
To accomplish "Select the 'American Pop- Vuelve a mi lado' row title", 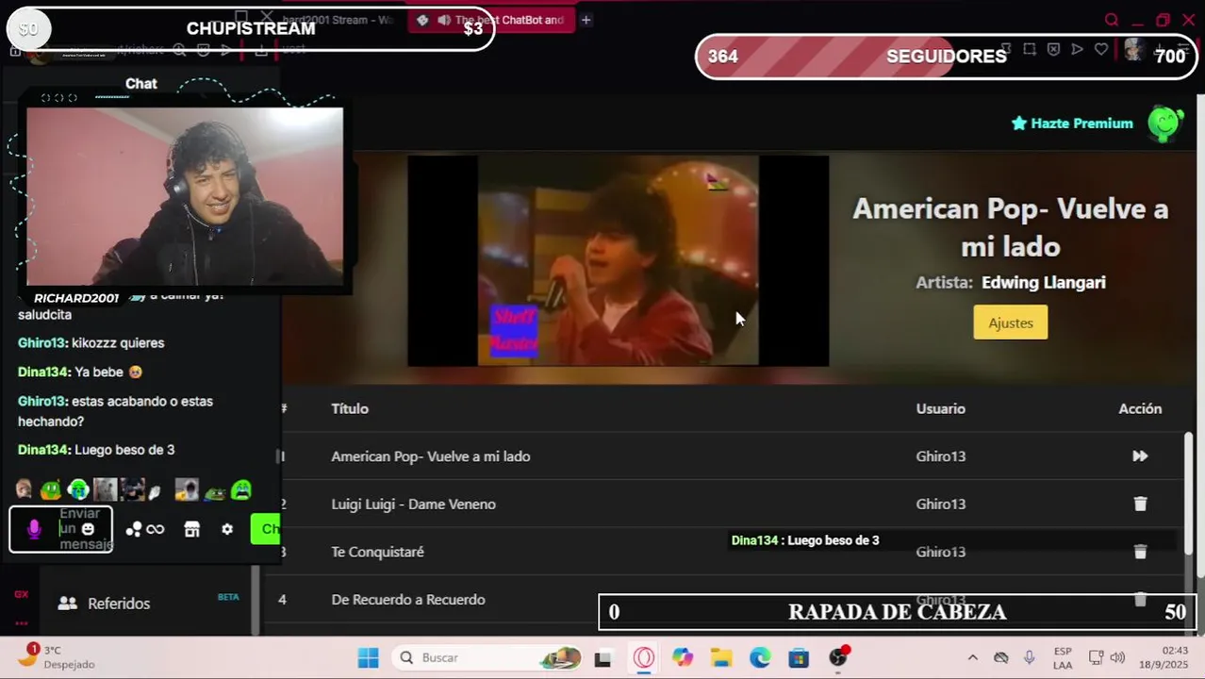I will pyautogui.click(x=431, y=456).
